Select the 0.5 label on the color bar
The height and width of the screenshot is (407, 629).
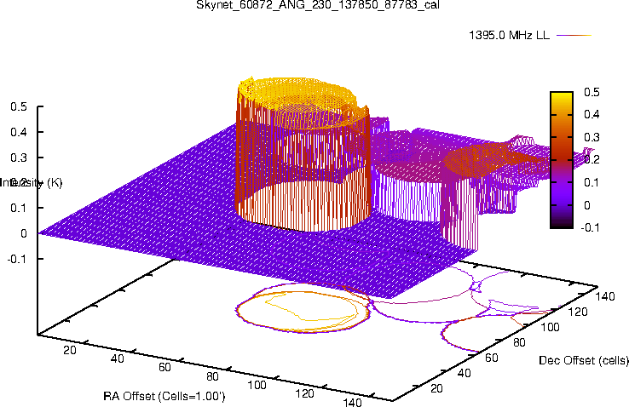(591, 92)
